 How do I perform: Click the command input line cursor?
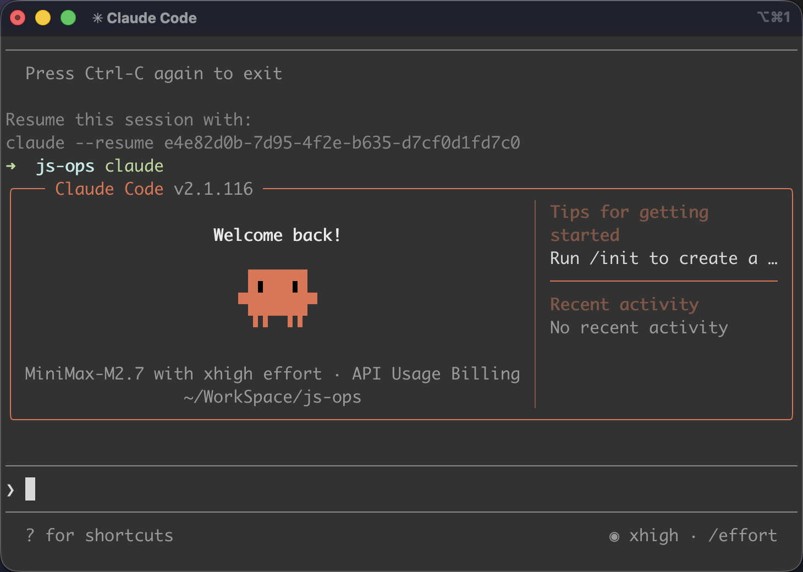(30, 489)
